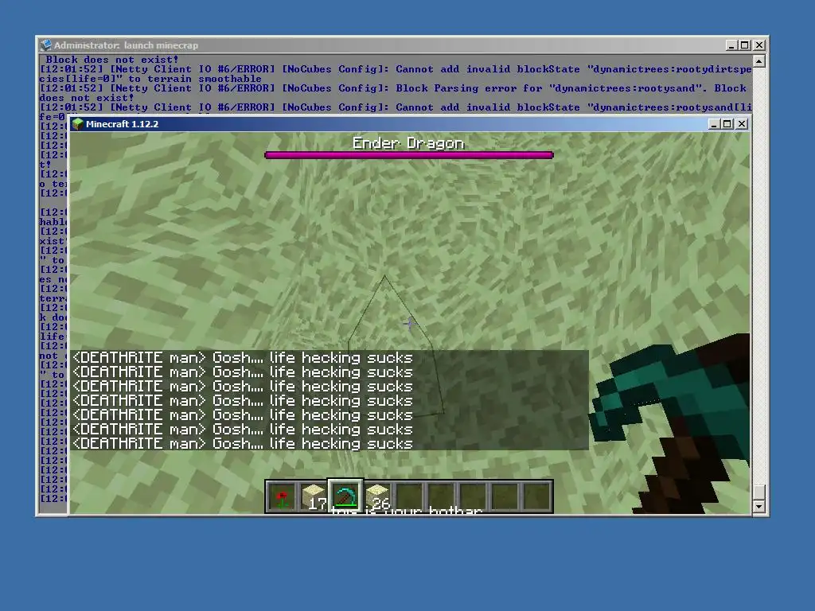Minimize the Administrator launch minecrap console
This screenshot has width=815, height=611.
pos(731,45)
